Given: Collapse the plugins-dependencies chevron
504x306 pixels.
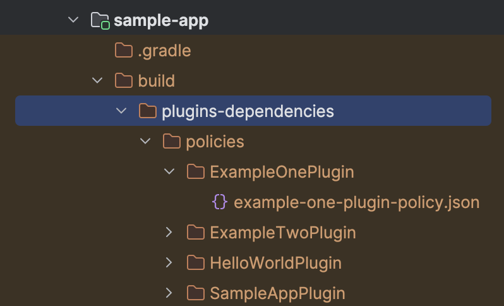Looking at the screenshot, I should [121, 111].
